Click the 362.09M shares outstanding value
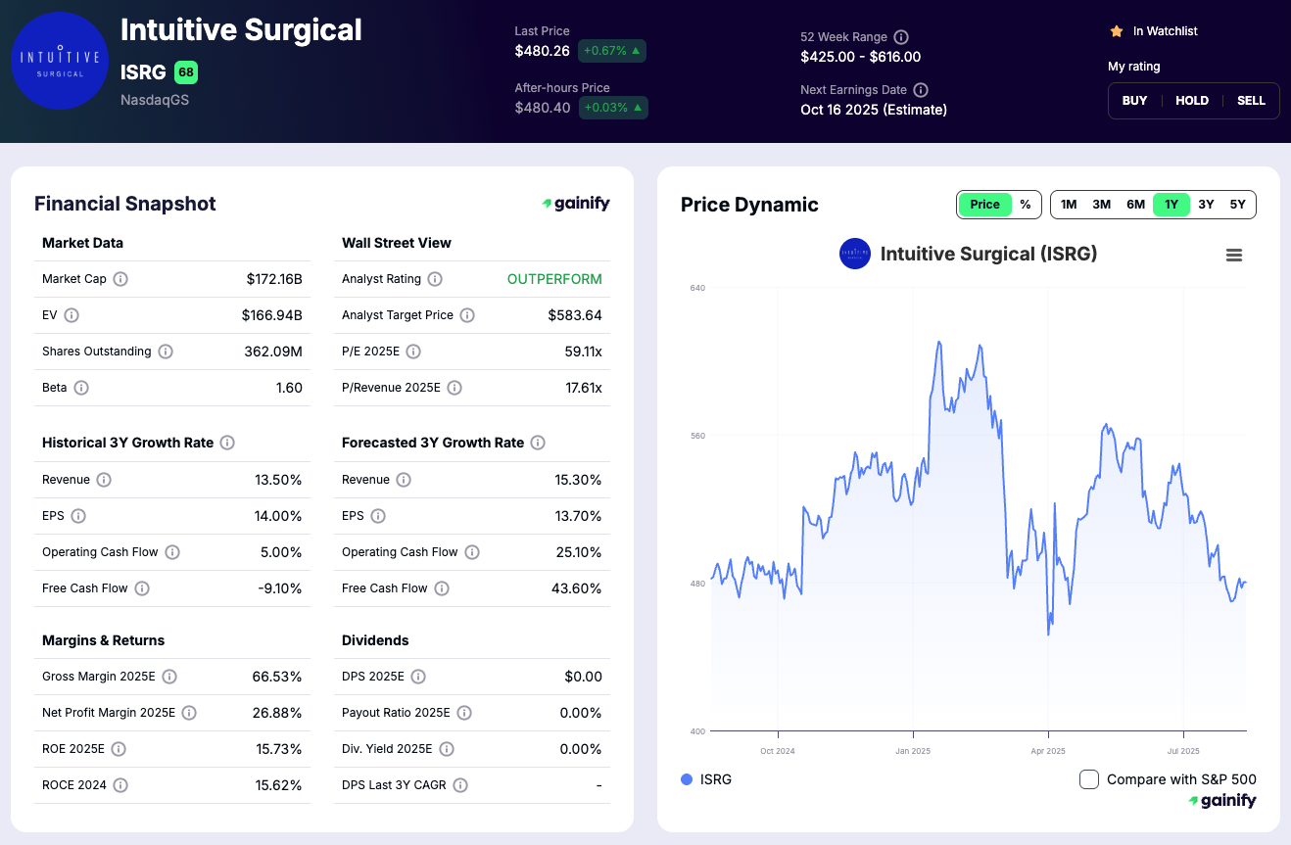The width and height of the screenshot is (1291, 845). click(x=273, y=352)
